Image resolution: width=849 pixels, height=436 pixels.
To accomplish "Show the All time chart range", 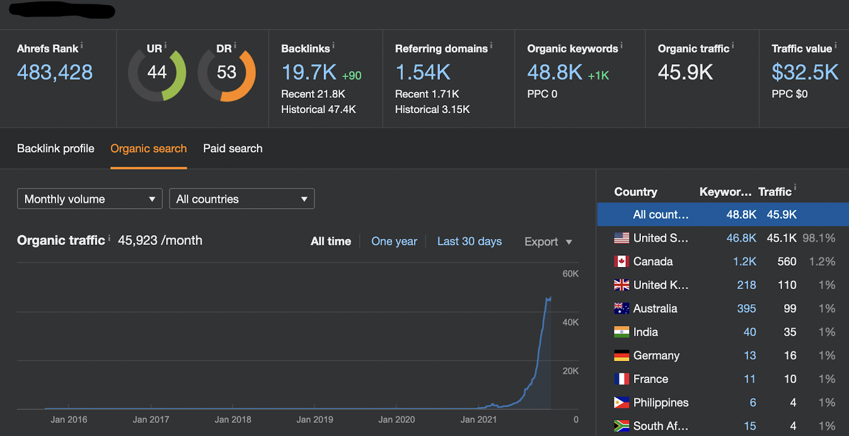I will point(331,242).
